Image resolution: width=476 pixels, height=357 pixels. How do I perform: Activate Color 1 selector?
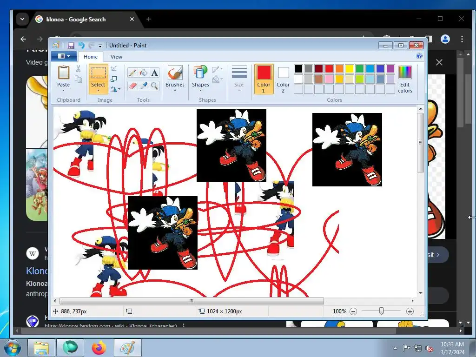pos(264,79)
